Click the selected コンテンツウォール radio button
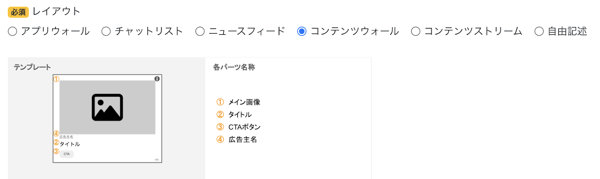This screenshot has width=600, height=179. pos(301,31)
